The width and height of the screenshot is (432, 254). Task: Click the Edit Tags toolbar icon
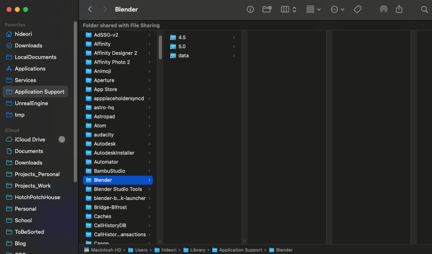[x=357, y=9]
